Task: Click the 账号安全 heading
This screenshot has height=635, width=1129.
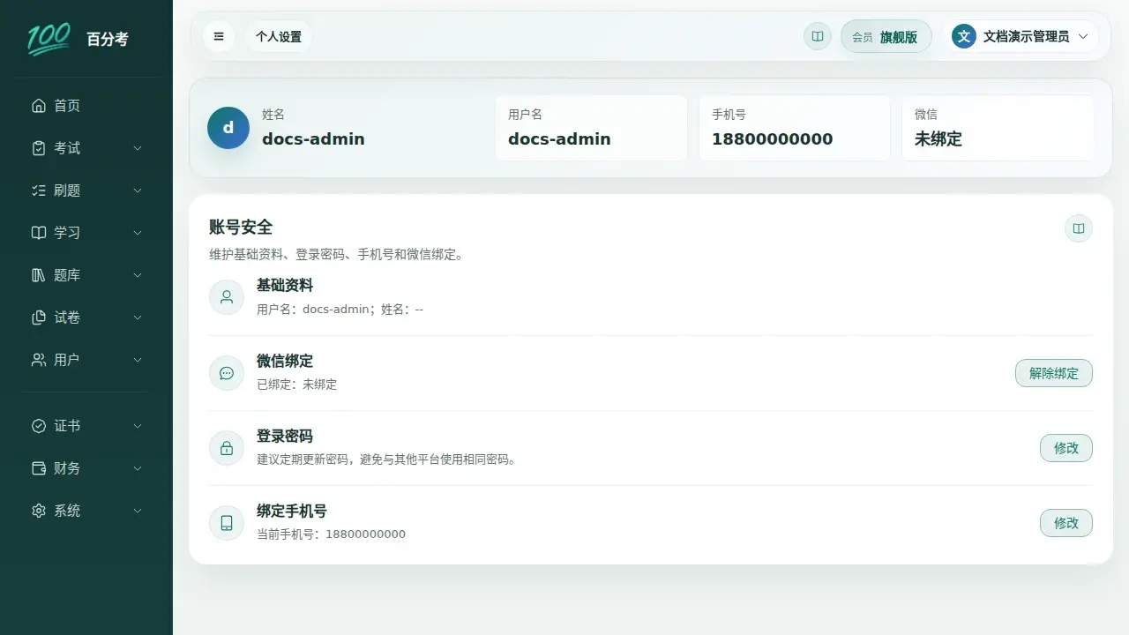Action: [241, 227]
